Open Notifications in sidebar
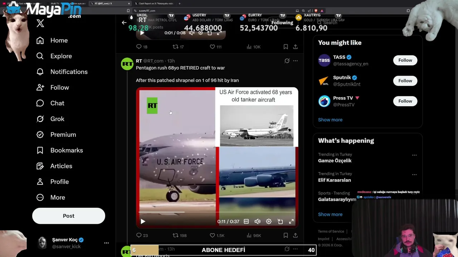The height and width of the screenshot is (257, 458). [x=62, y=72]
